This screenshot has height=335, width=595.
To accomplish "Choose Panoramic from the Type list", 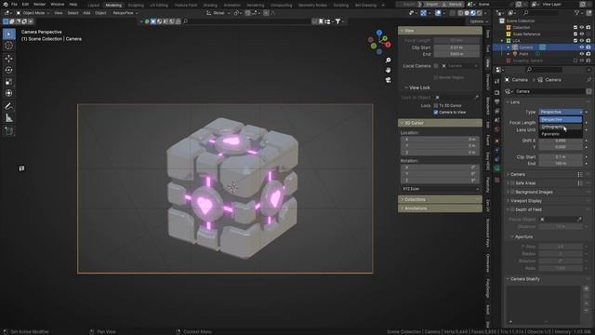I will [x=561, y=134].
